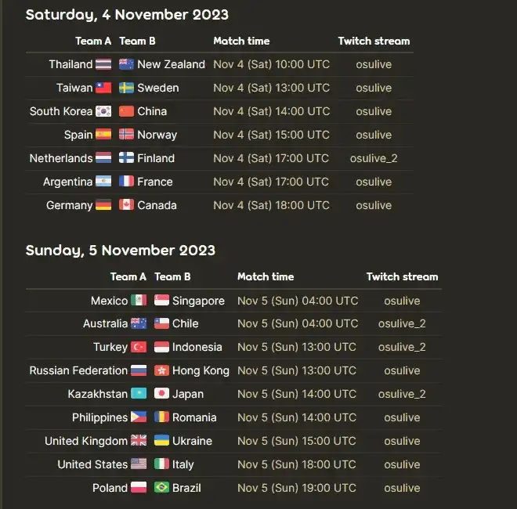Viewport: 517px width, 509px height.
Task: Open osulive_2 stream for Kazakhstan vs Japan
Action: (402, 394)
